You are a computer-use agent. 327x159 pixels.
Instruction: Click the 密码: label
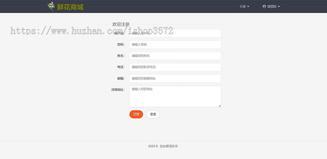coord(121,44)
